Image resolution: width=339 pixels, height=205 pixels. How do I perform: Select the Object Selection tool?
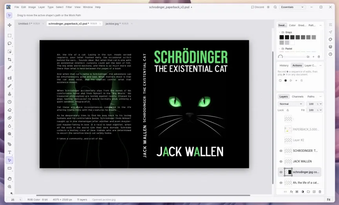(9, 52)
